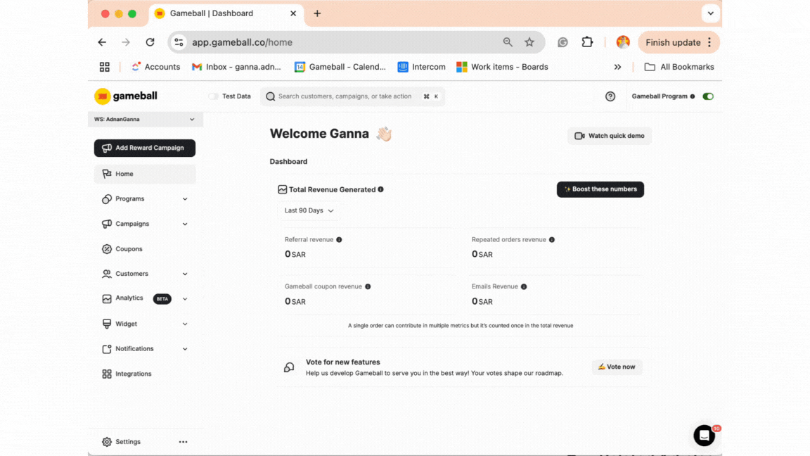This screenshot has height=456, width=810.
Task: Open the Accounts bookmark
Action: click(x=155, y=67)
